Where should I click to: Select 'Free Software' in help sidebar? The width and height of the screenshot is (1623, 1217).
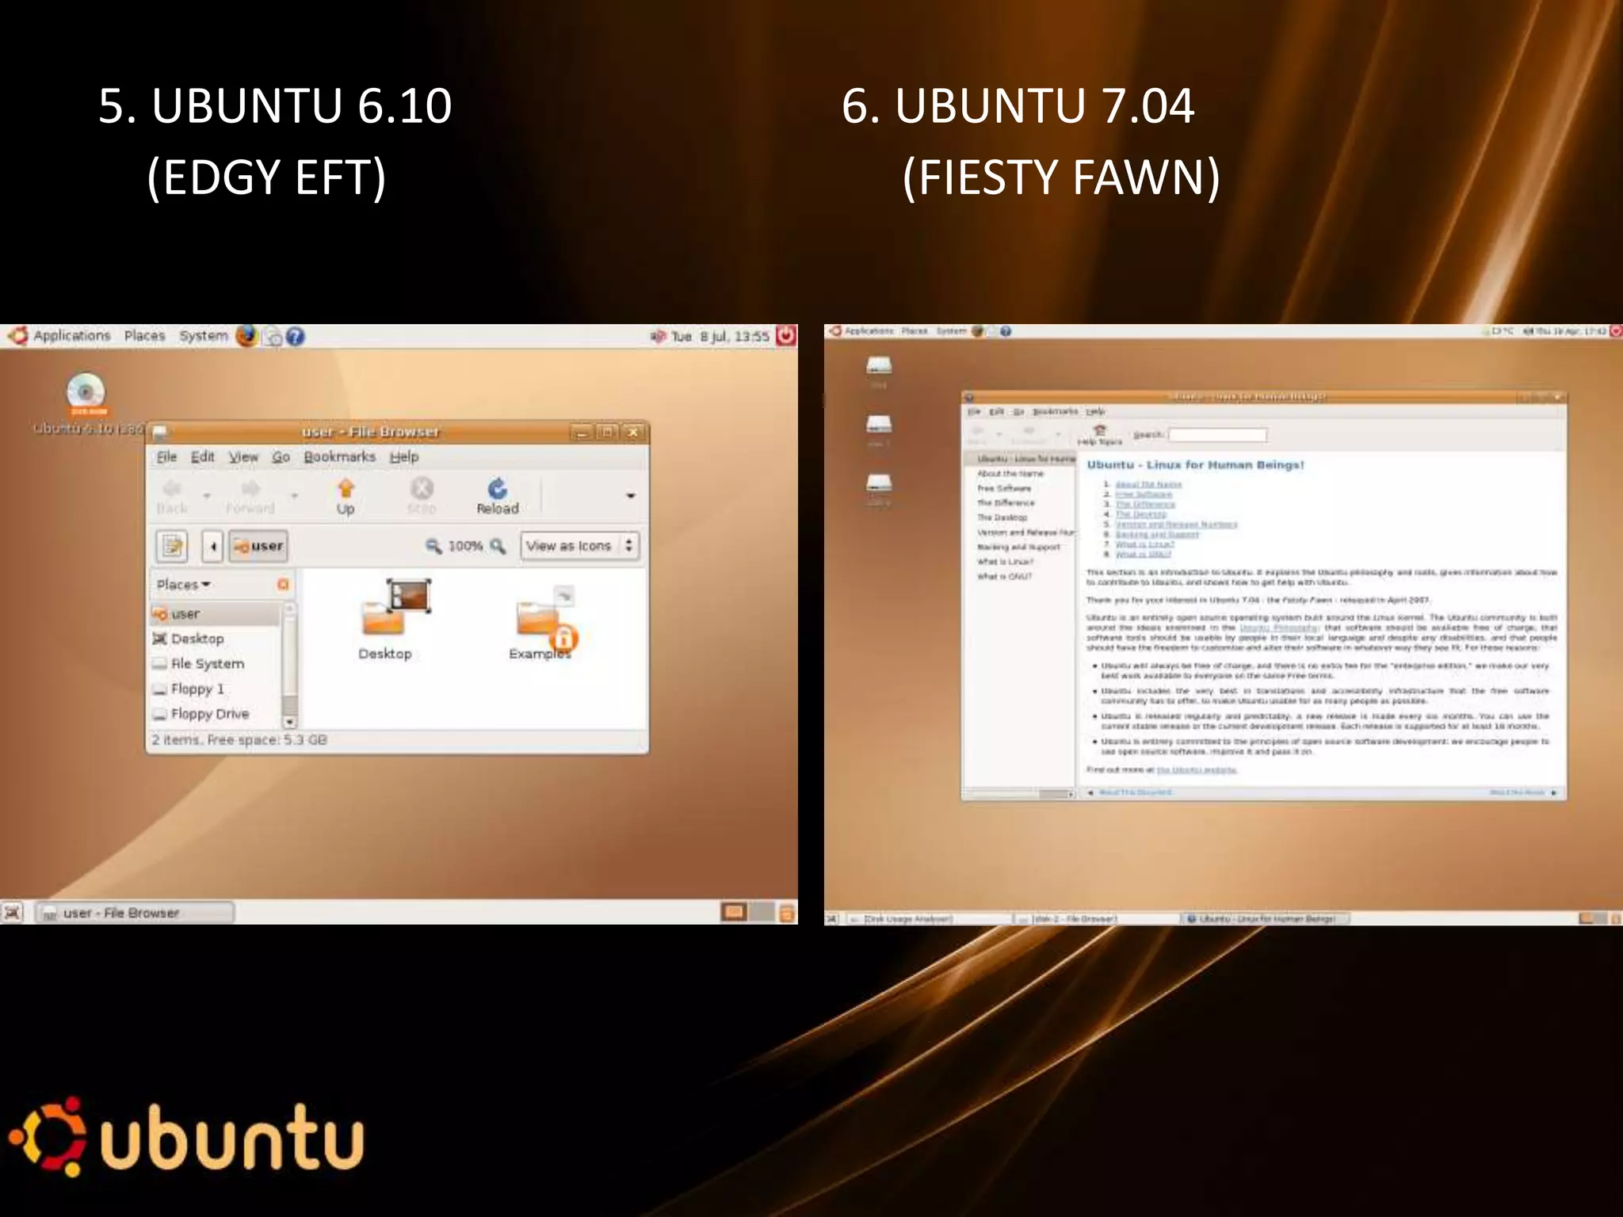click(x=1004, y=488)
